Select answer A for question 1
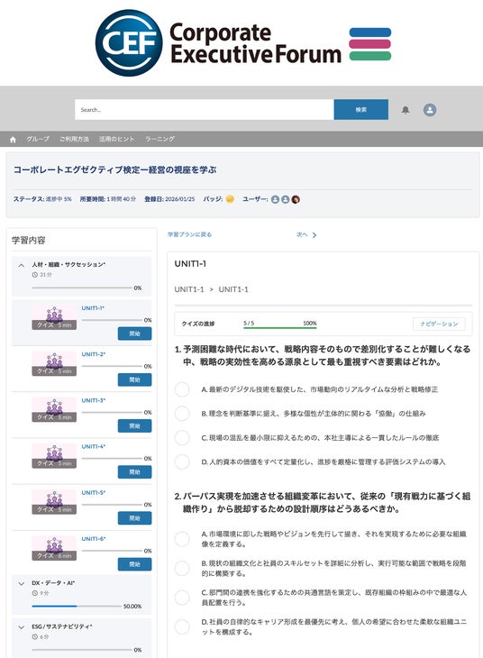The width and height of the screenshot is (483, 658). (182, 389)
